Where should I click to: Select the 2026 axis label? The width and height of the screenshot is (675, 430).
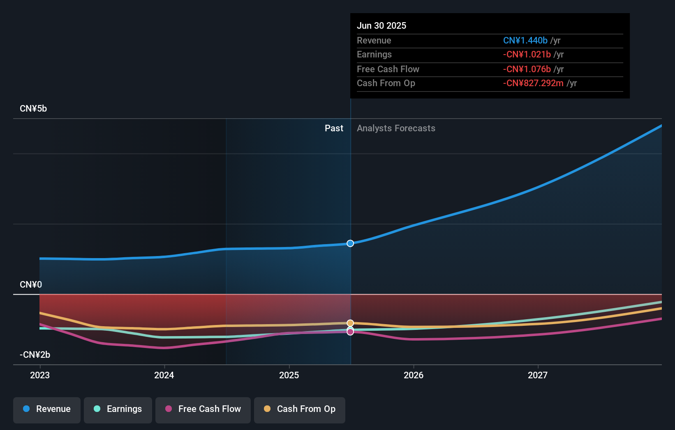[414, 375]
